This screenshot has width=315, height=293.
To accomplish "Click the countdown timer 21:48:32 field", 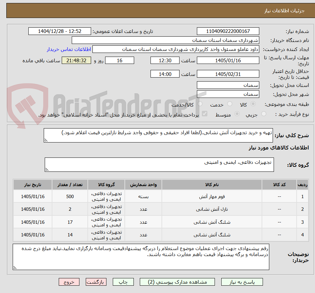I will (76, 60).
